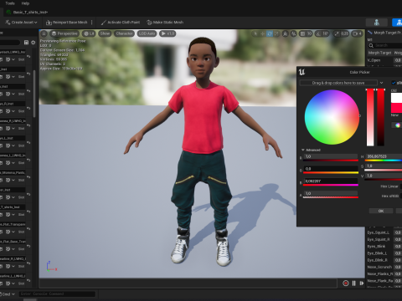Image resolution: width=402 pixels, height=301 pixels.
Task: Switch to the blue Mesh mode icon
Action: 397,23
